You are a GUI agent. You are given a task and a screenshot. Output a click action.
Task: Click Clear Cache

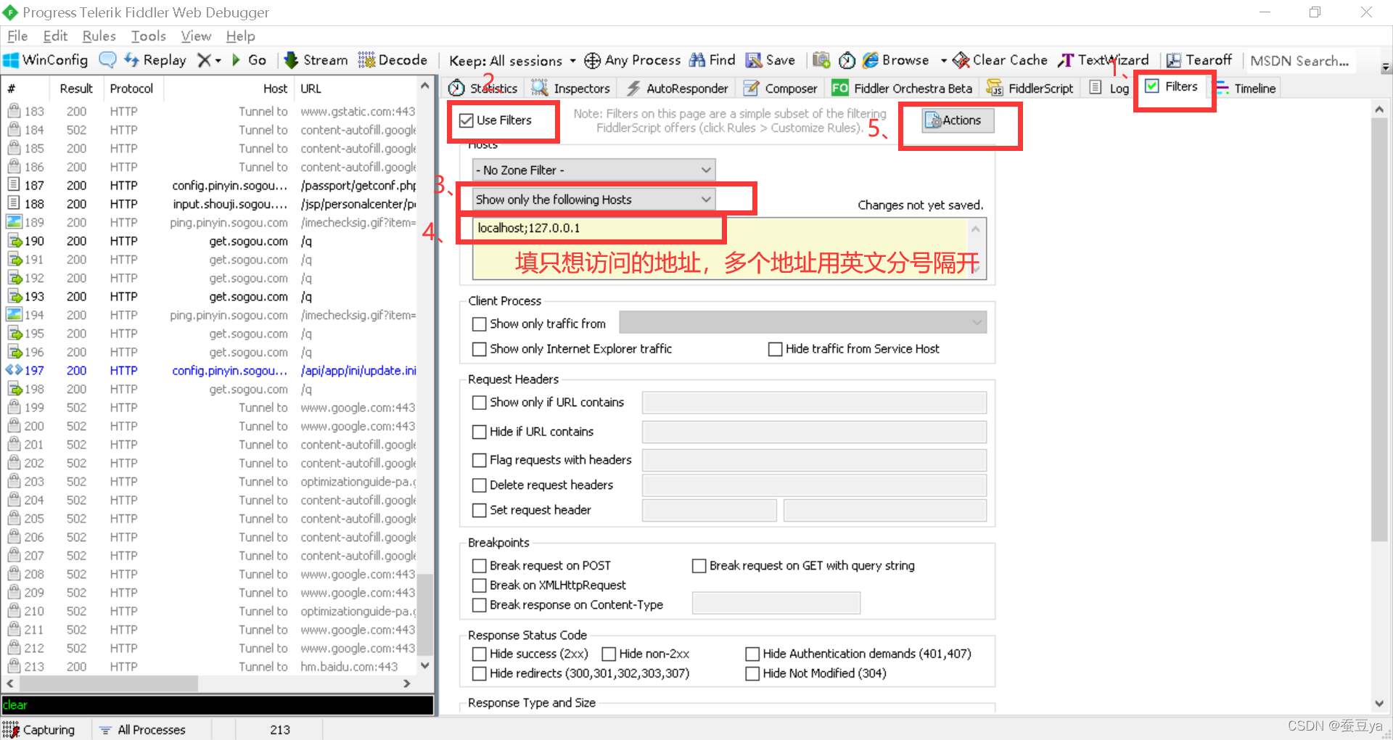(1000, 60)
